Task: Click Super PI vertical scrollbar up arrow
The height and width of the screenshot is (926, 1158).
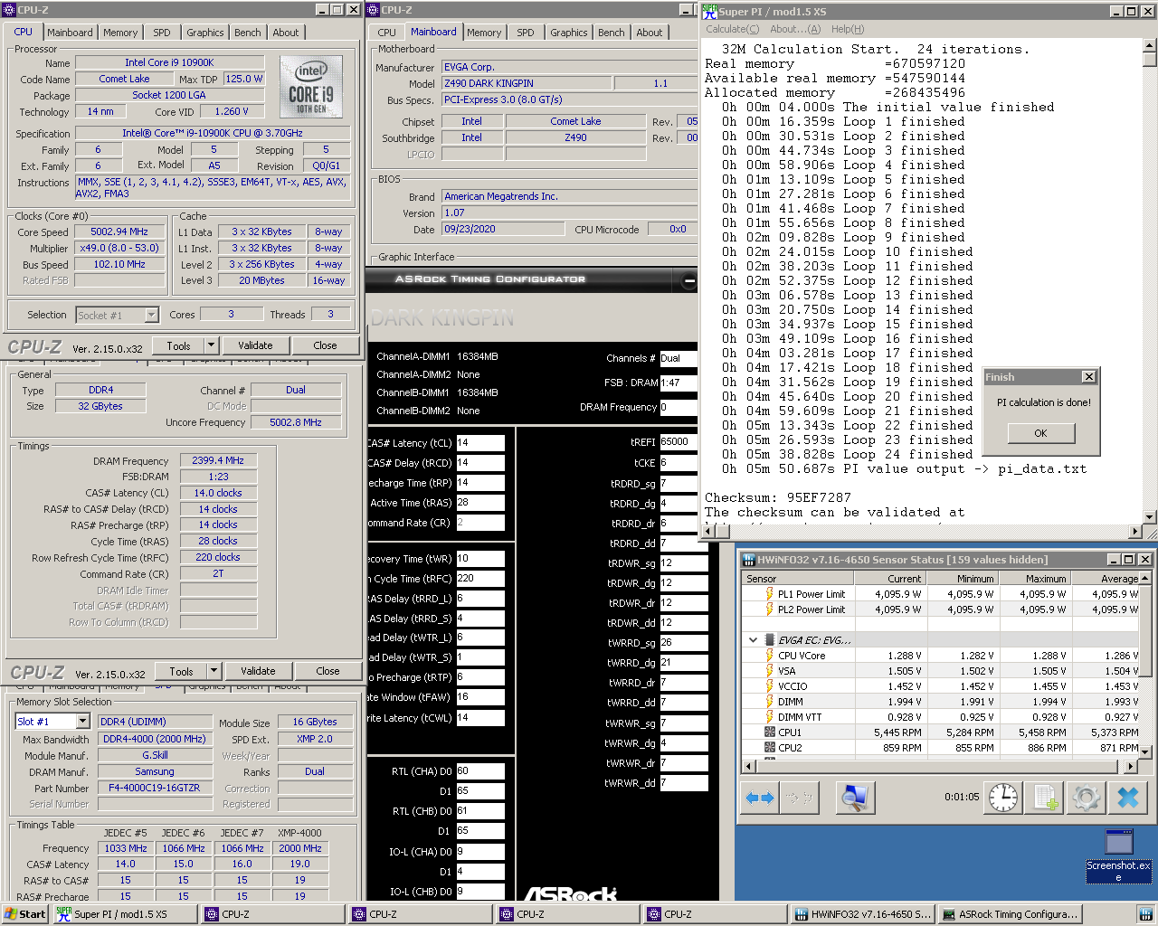Action: click(1150, 44)
